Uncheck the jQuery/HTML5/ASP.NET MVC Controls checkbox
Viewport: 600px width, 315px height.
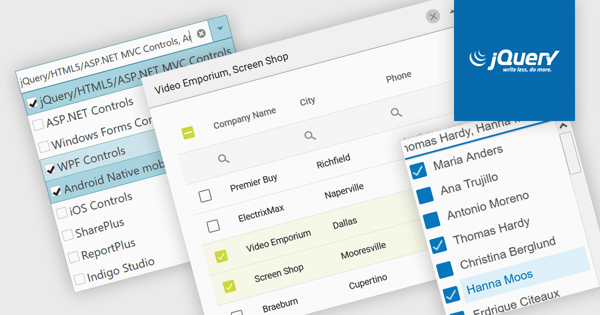coord(33,103)
